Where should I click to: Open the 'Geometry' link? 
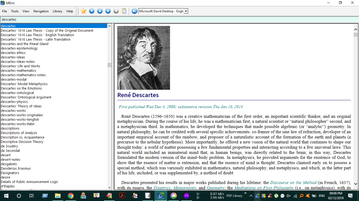(216, 188)
